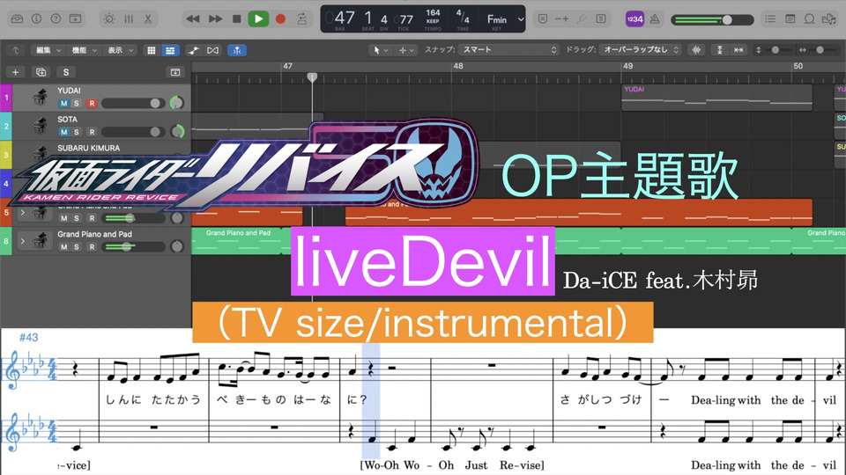Click the duplicate track button

point(41,72)
